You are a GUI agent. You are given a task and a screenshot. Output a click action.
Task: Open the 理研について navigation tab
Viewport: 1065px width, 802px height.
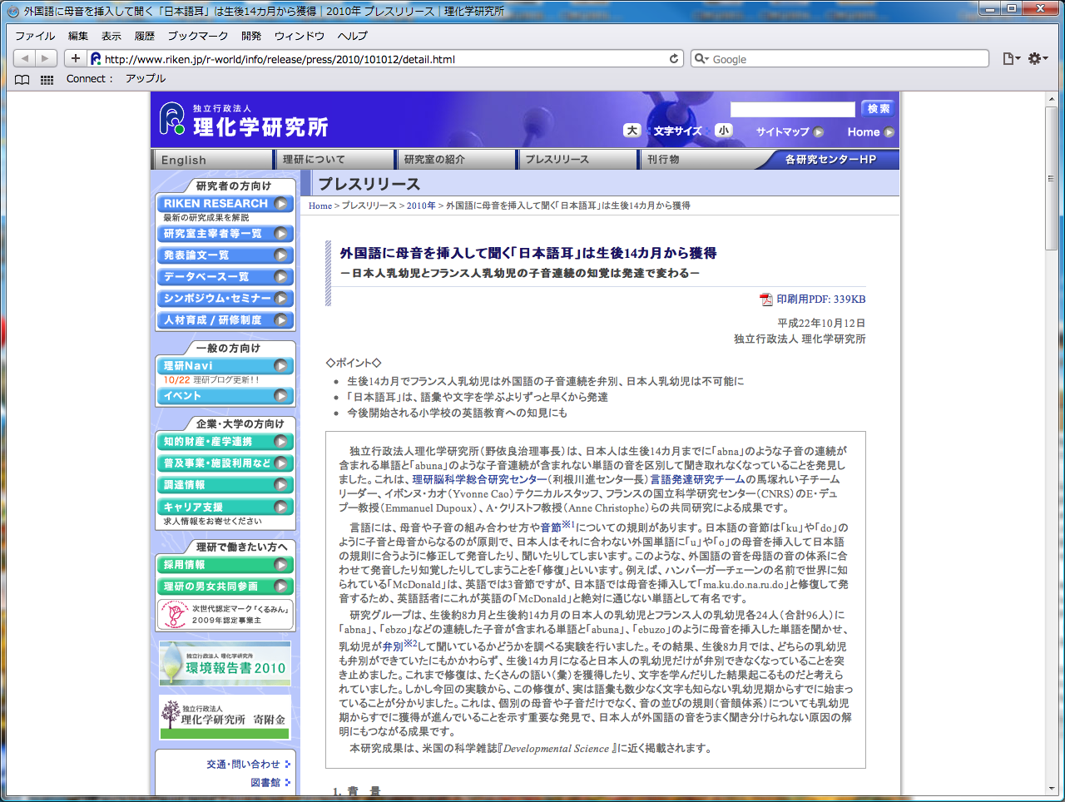[336, 160]
